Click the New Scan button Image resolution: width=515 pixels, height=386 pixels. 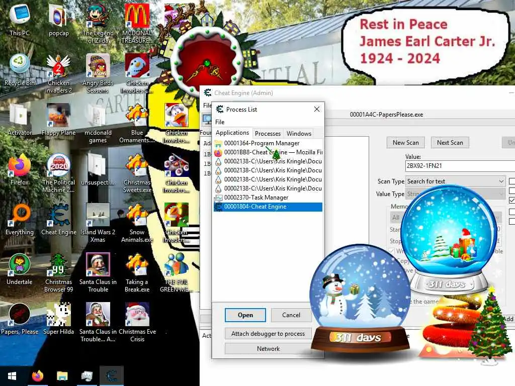(406, 142)
